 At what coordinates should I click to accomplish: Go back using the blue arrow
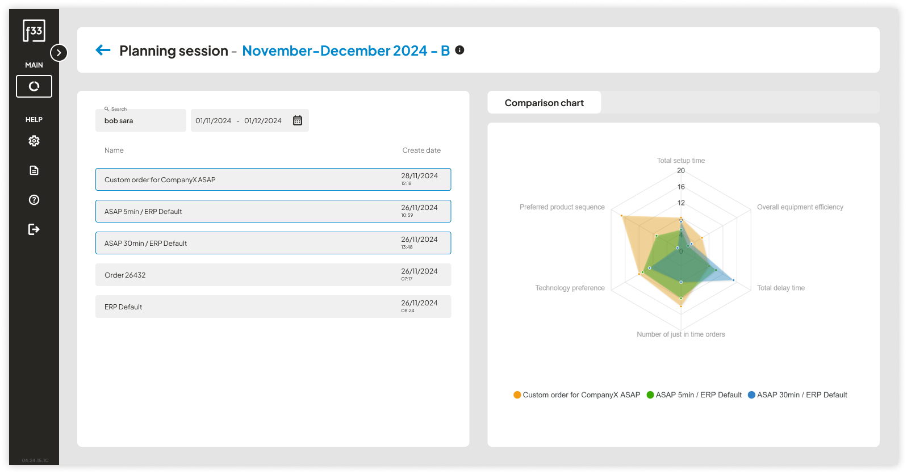(x=103, y=51)
